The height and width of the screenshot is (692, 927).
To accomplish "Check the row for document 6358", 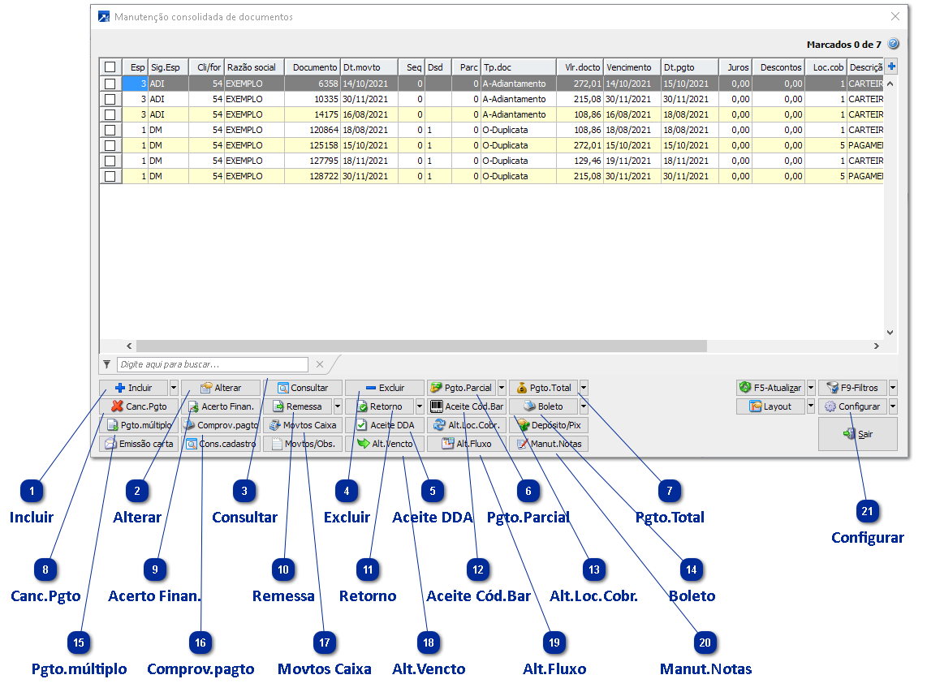I will click(110, 83).
